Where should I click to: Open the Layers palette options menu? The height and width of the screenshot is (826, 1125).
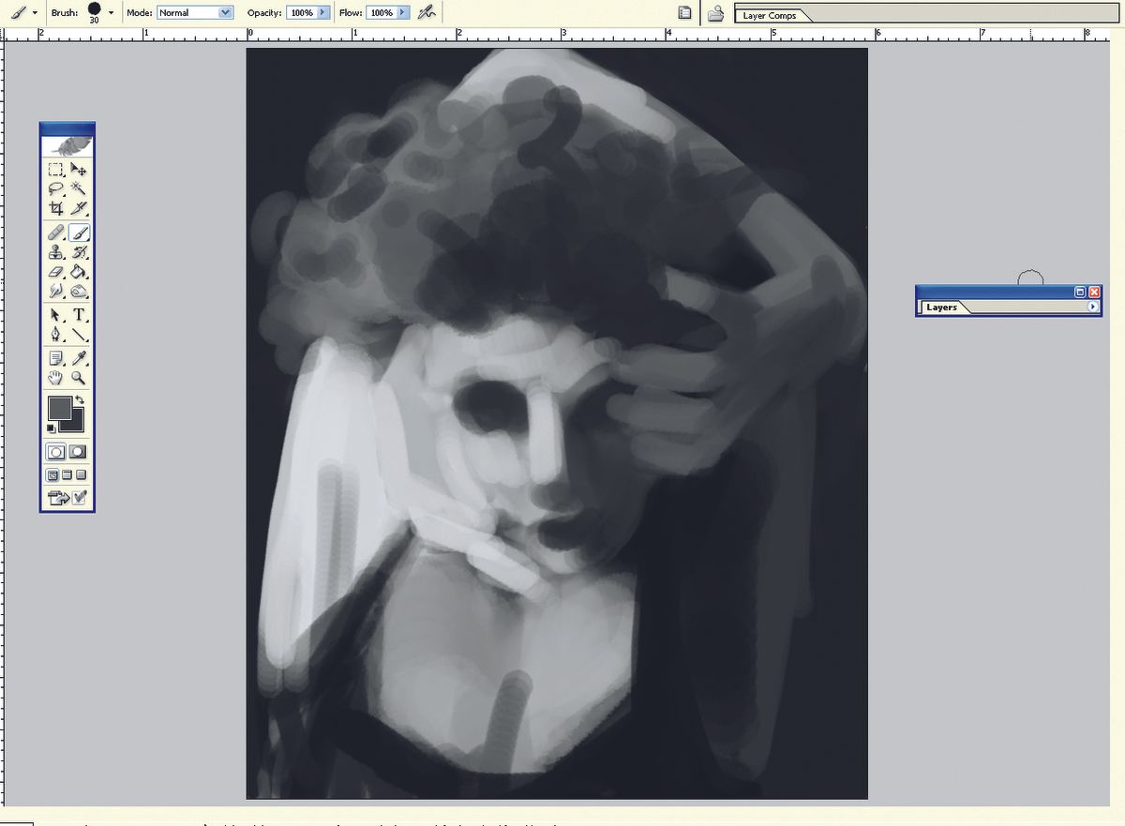1092,308
